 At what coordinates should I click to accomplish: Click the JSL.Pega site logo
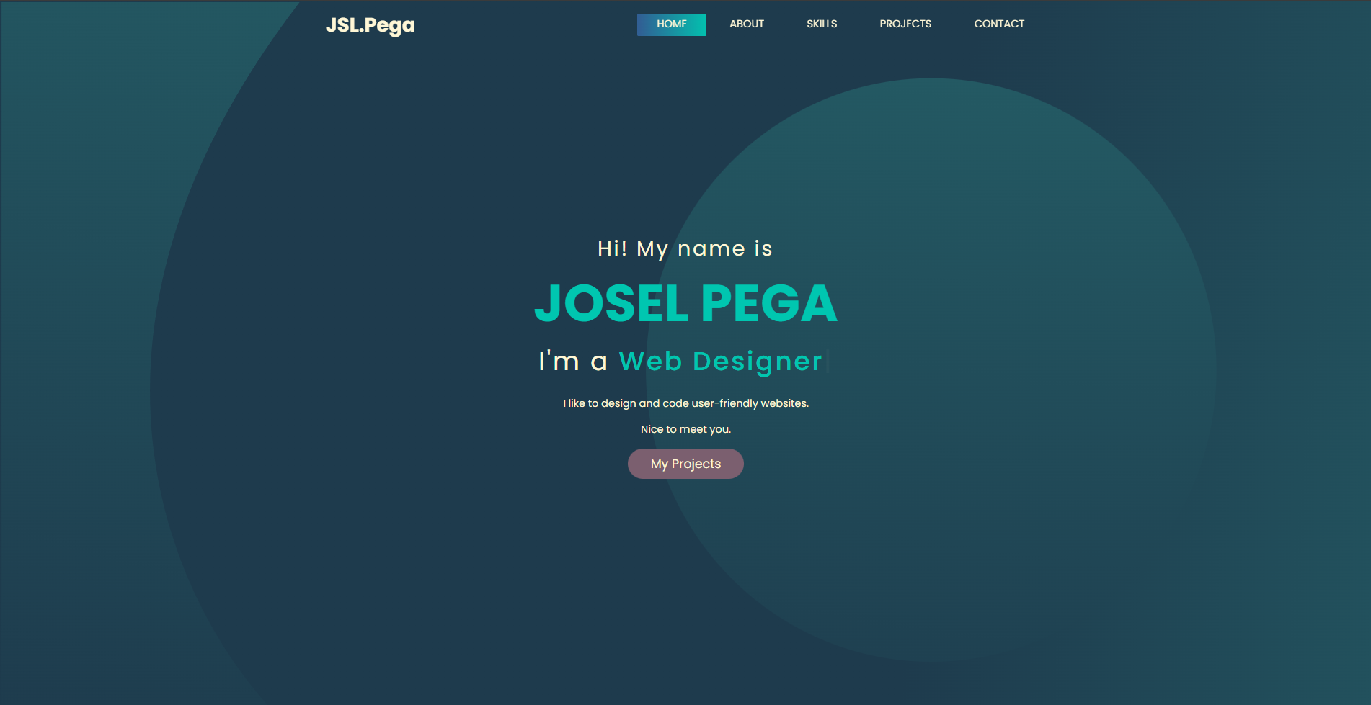[x=370, y=25]
